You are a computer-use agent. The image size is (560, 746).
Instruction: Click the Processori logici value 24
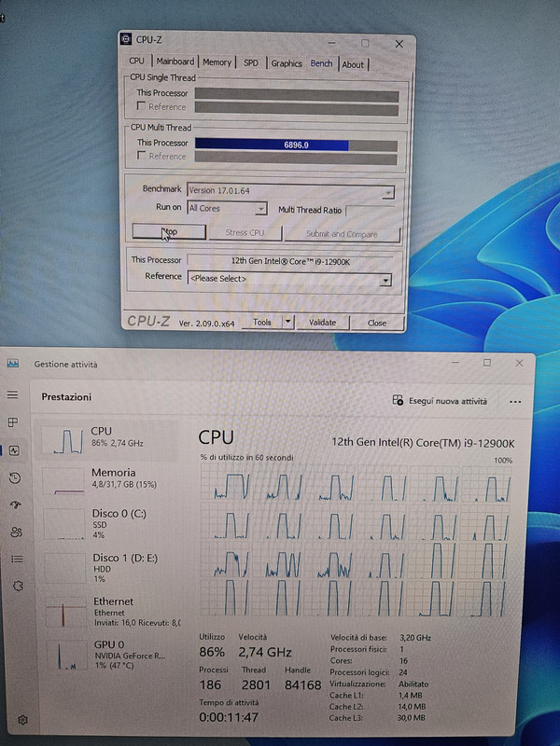[x=403, y=672]
